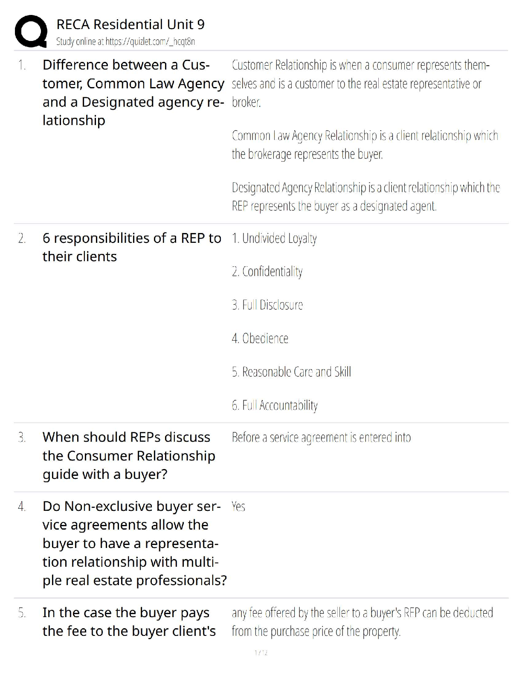The width and height of the screenshot is (522, 676).
Task: Click the 'Full Accountability' list entry
Action: point(275,405)
